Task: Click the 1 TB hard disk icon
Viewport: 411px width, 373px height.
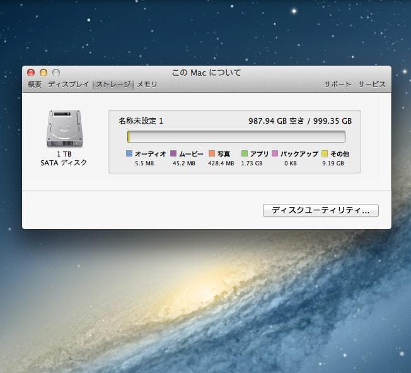Action: pos(64,128)
